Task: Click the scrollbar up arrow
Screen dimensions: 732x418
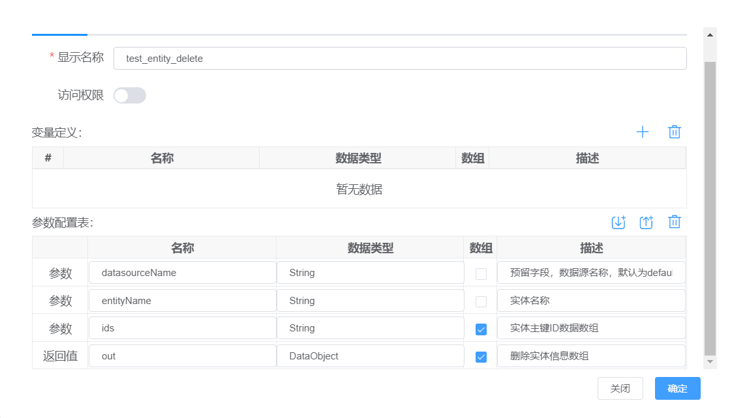Action: tap(710, 33)
